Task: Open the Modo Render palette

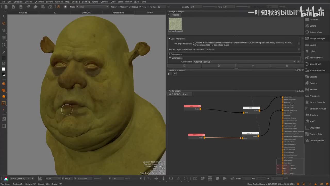Action: point(316,58)
